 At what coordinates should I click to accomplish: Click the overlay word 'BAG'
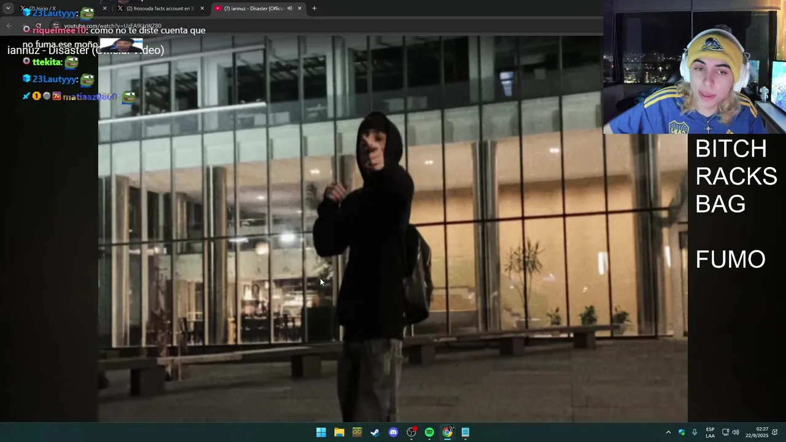point(720,204)
